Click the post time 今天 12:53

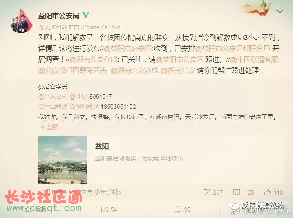tap(52, 27)
